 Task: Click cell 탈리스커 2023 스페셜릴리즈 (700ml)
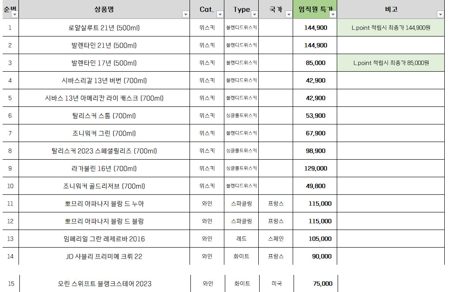point(104,151)
